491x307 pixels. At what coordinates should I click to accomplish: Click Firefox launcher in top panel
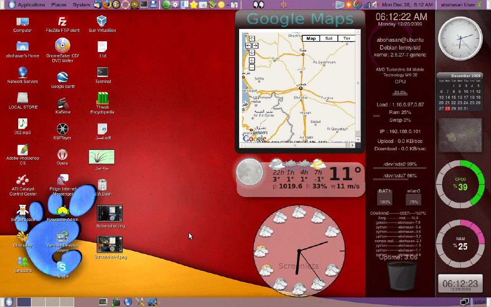(107, 4)
